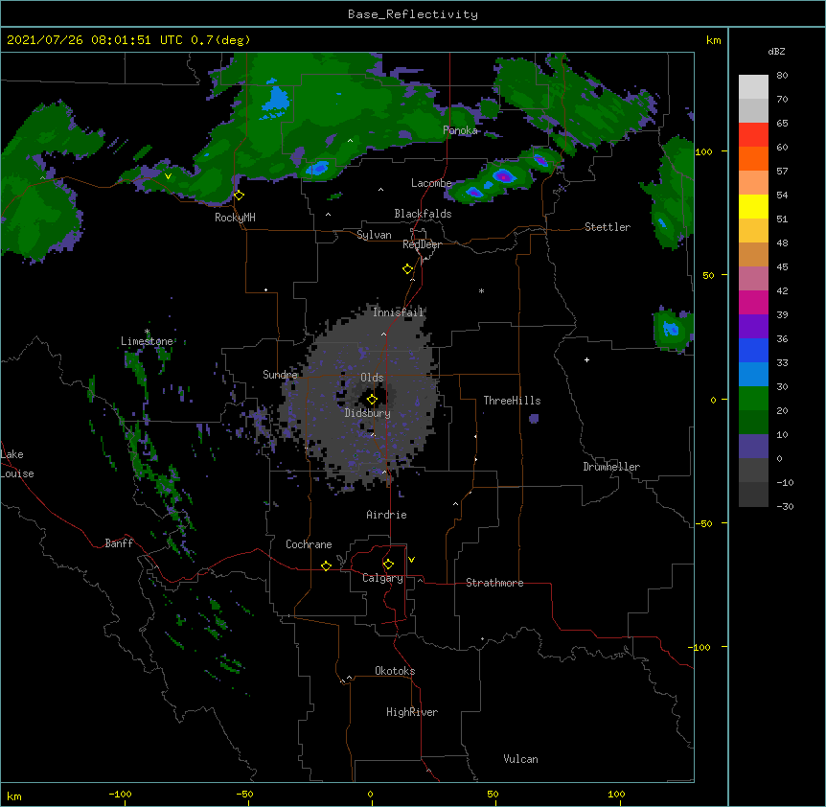The image size is (826, 807).
Task: Click the Blackfalds label
Action: coord(423,214)
